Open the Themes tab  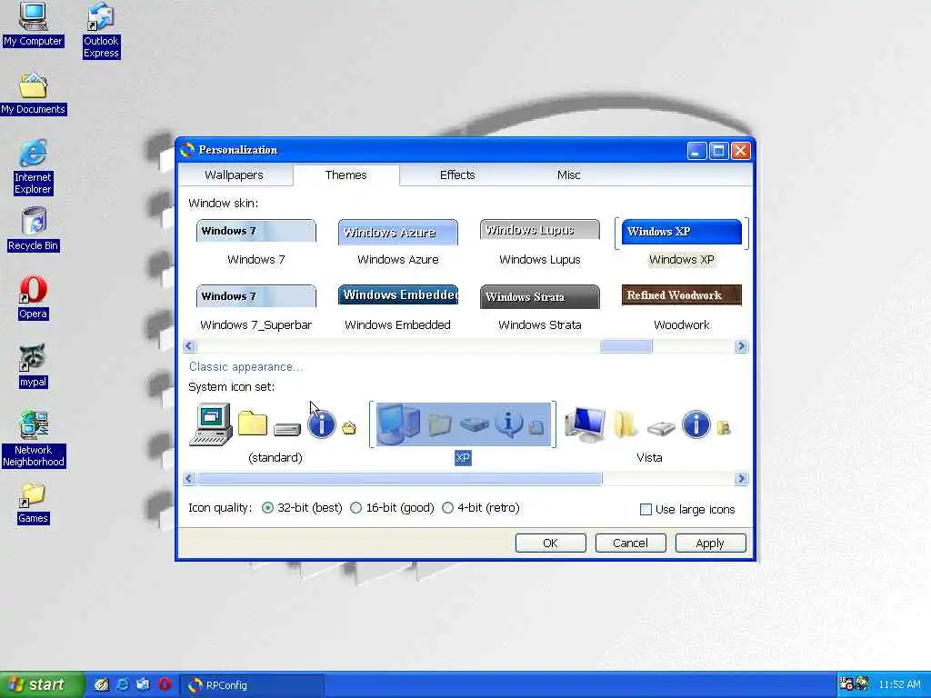tap(346, 175)
